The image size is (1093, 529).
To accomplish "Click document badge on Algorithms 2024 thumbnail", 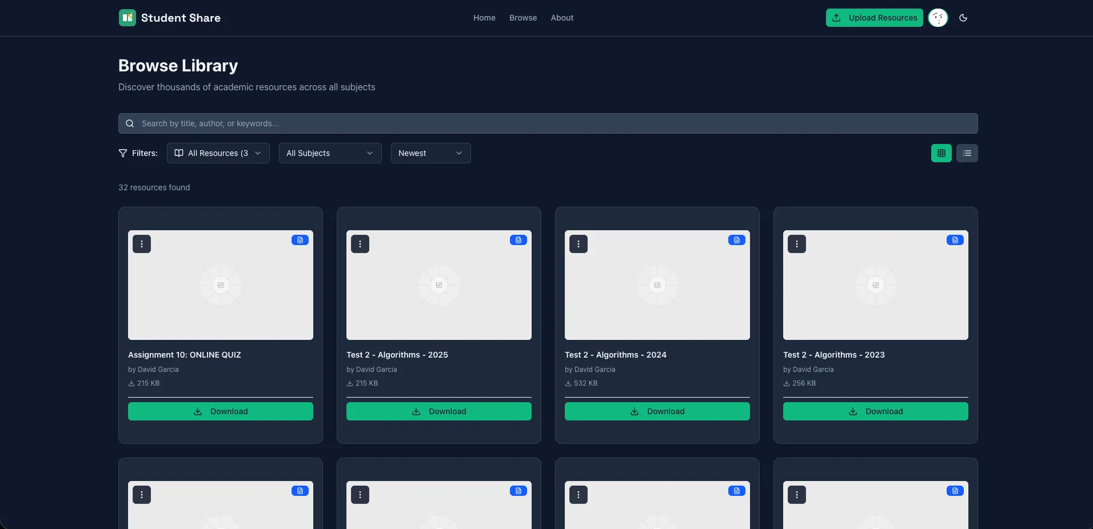I will click(x=737, y=240).
